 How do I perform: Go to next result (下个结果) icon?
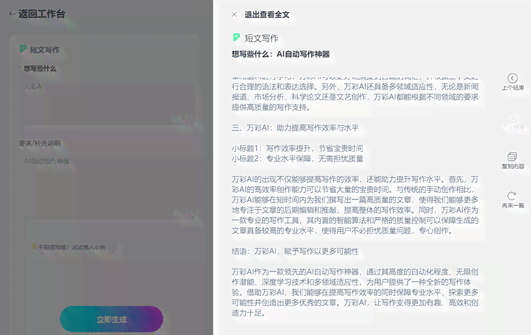tap(513, 117)
